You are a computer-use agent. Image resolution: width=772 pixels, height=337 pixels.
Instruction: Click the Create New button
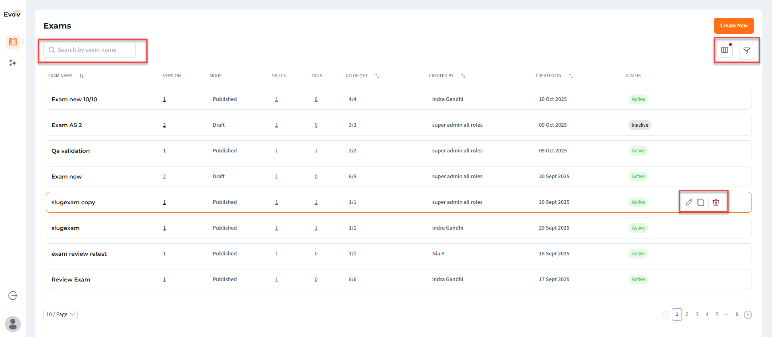734,26
